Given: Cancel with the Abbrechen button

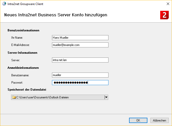Looking at the screenshot, I should pos(159,120).
